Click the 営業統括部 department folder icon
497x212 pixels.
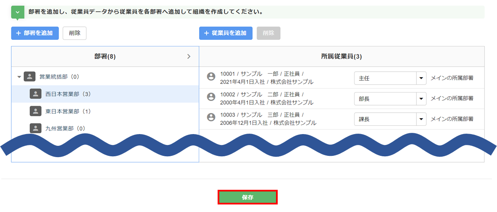pyautogui.click(x=29, y=77)
